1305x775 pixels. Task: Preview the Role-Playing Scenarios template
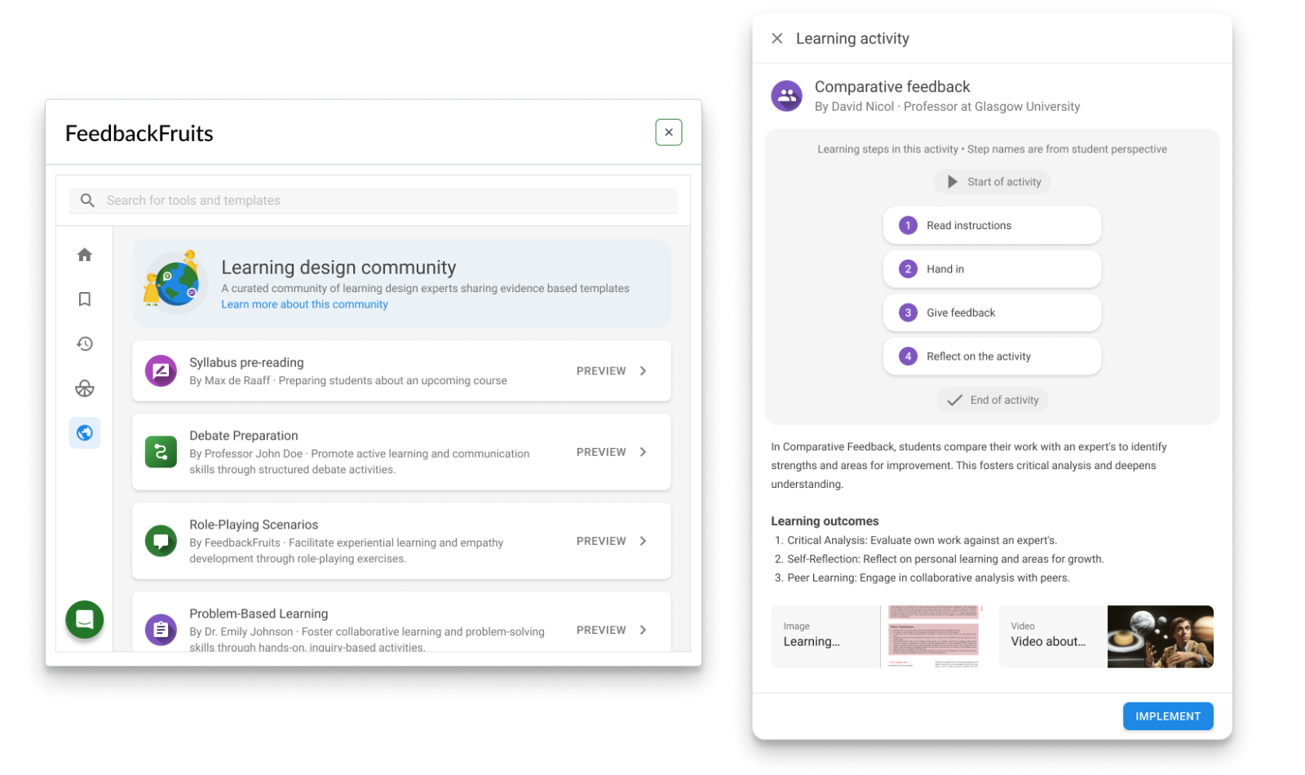(x=601, y=541)
